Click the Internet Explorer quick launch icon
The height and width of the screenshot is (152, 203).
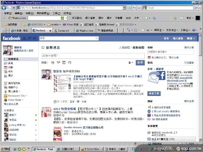point(15,149)
